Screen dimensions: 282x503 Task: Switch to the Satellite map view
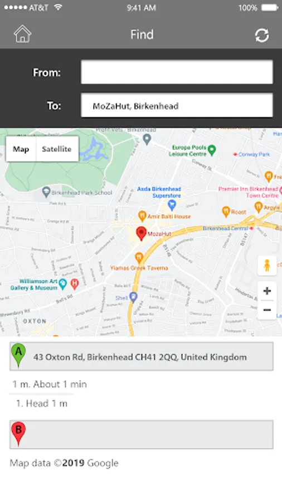[57, 149]
